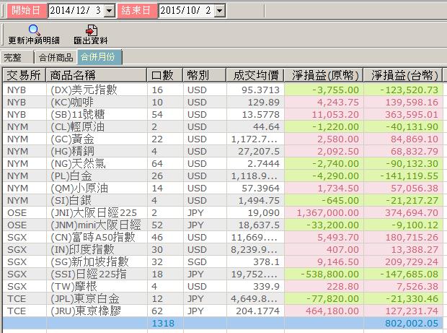Viewport: 447px width, 333px height.
Task: Select the (IN)印度指數 row
Action: [x=223, y=250]
